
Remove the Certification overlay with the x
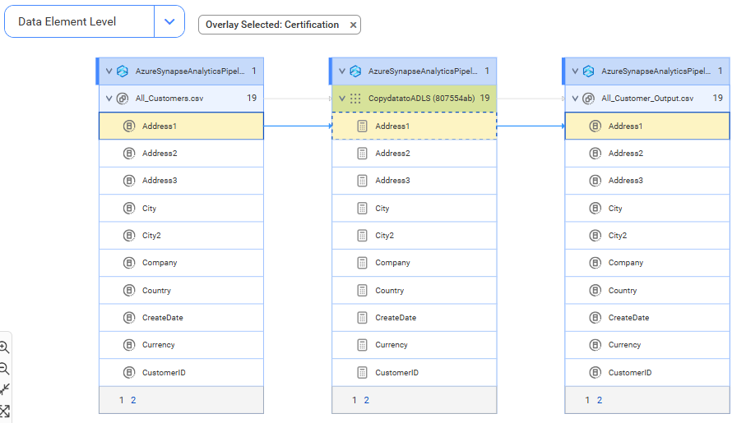[353, 25]
